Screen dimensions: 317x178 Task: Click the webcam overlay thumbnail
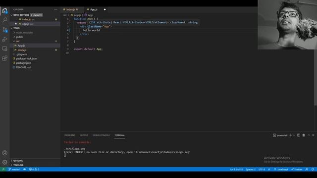pyautogui.click(x=287, y=25)
